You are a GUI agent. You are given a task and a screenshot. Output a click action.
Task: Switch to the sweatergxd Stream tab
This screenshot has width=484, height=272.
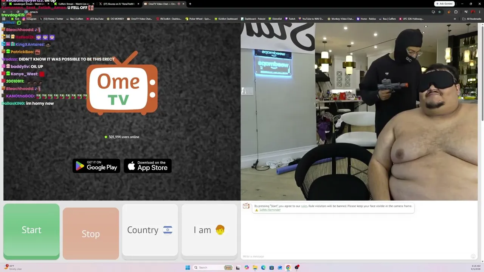click(29, 4)
